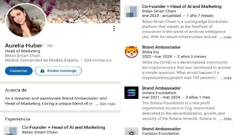Click the Cardano Foundation logo

click(x=131, y=132)
